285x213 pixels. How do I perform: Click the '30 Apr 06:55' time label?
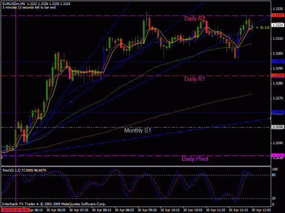point(56,210)
